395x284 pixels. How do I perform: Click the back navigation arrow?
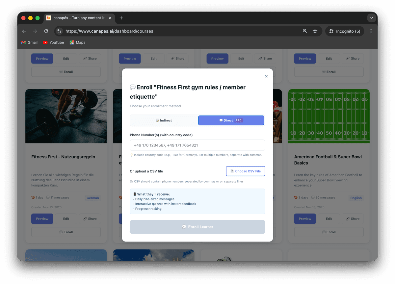click(x=24, y=31)
